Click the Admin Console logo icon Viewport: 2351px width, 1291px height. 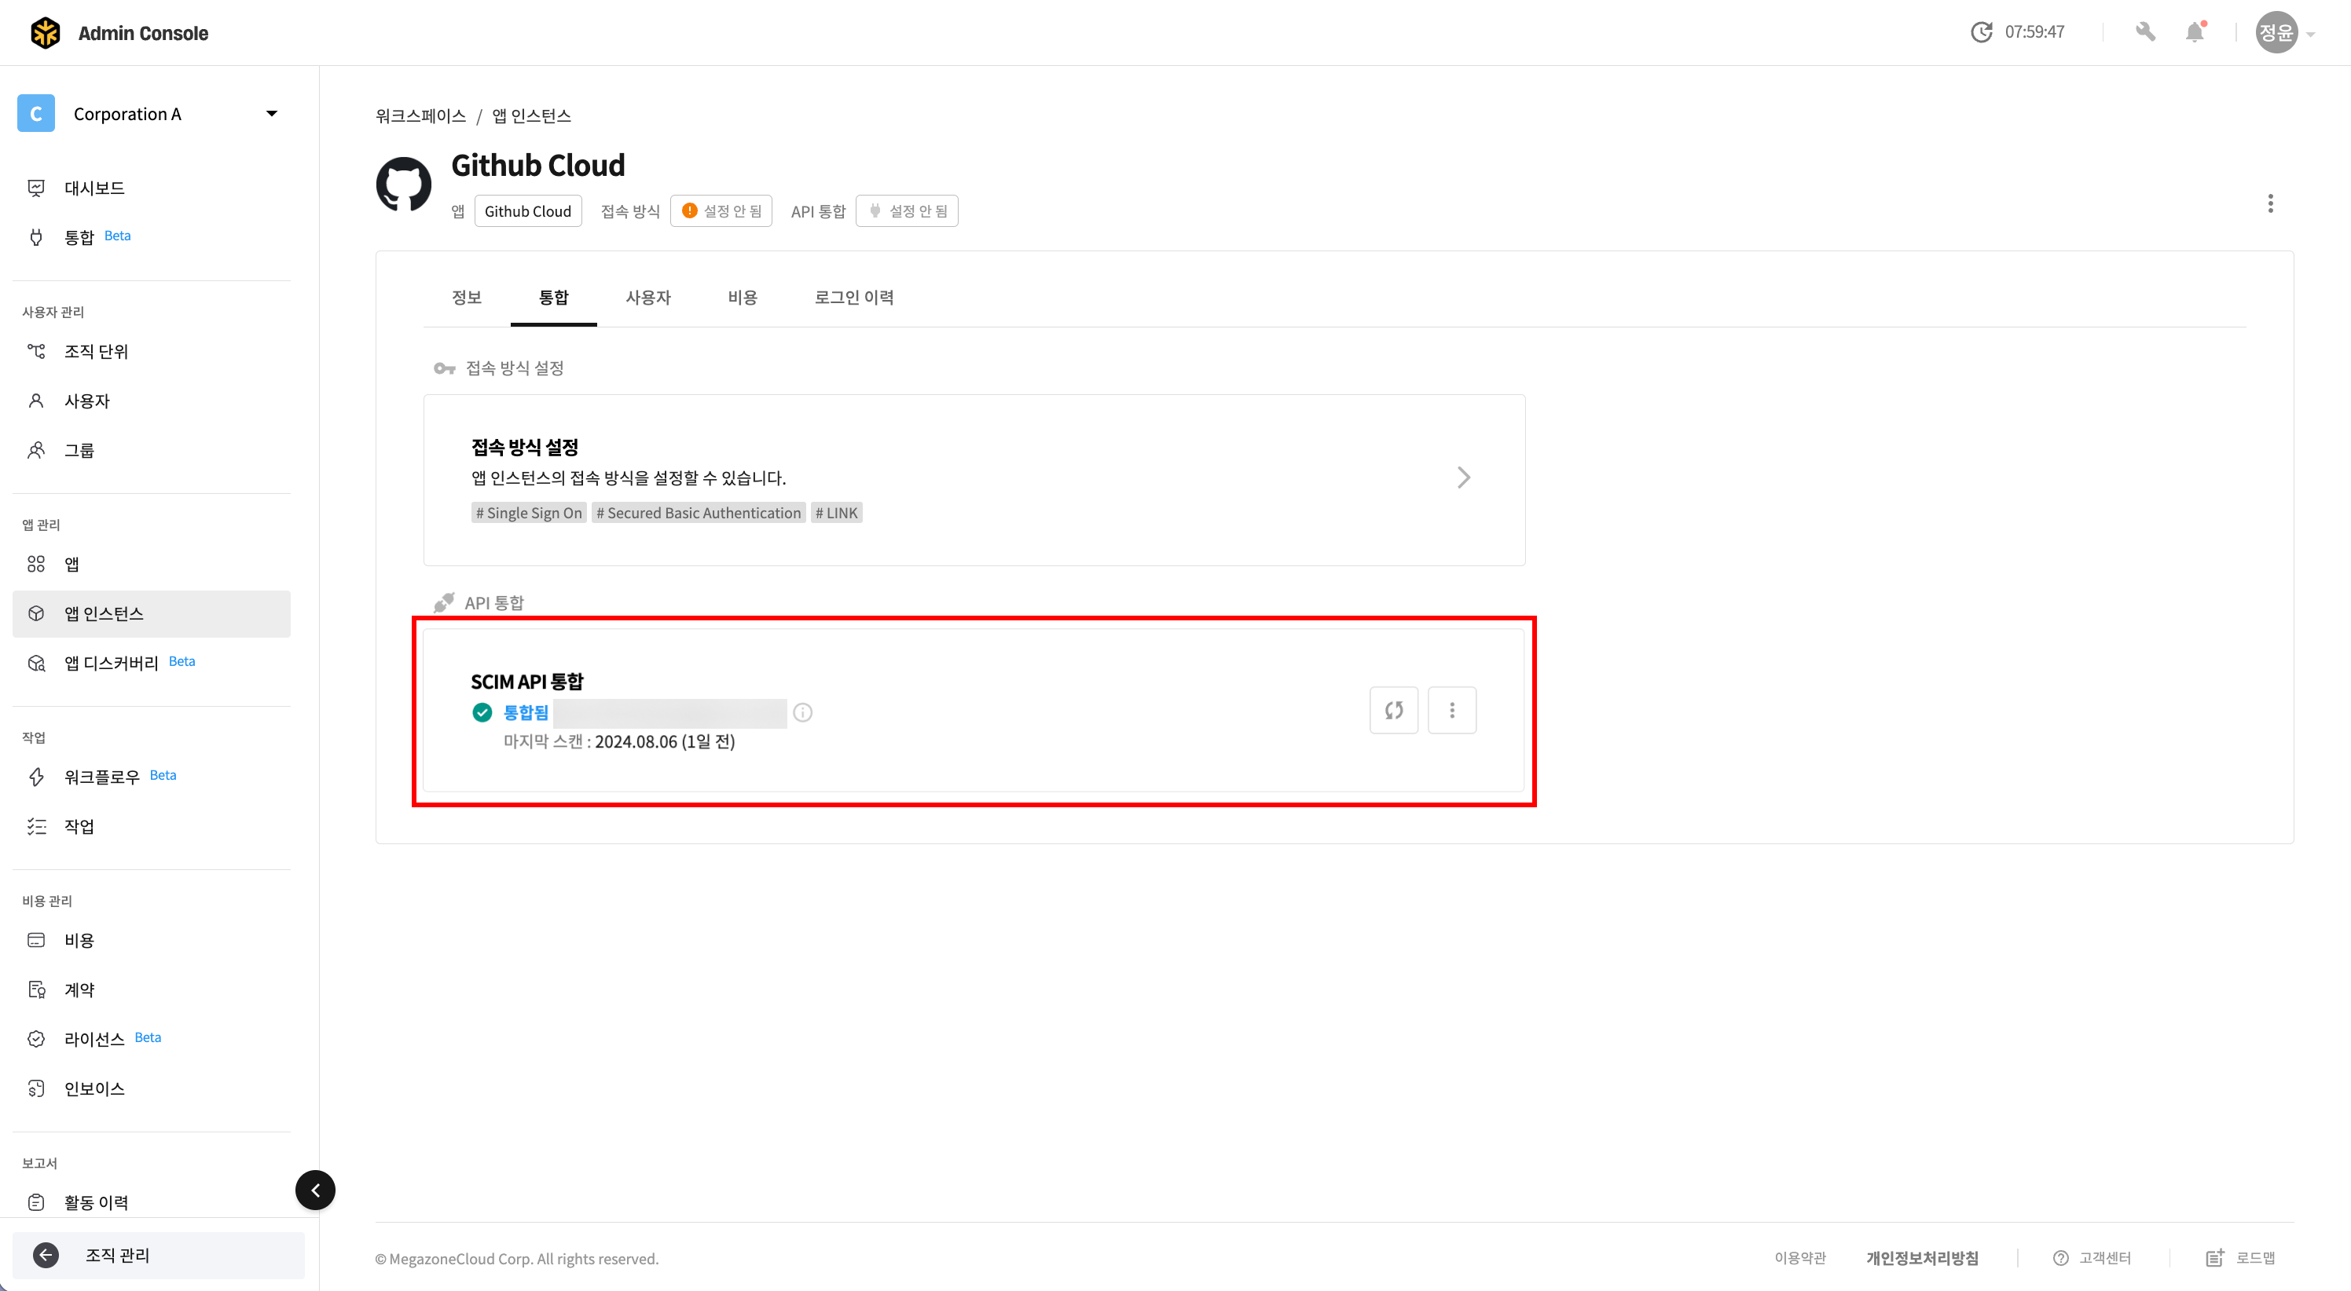point(45,33)
